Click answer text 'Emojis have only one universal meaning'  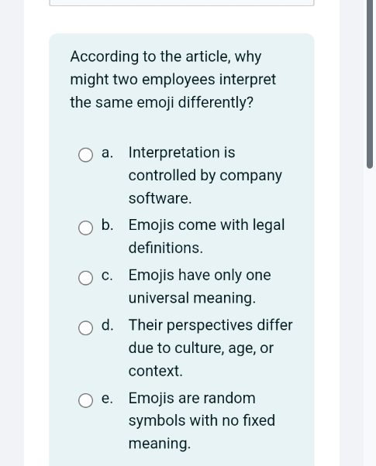[200, 286]
